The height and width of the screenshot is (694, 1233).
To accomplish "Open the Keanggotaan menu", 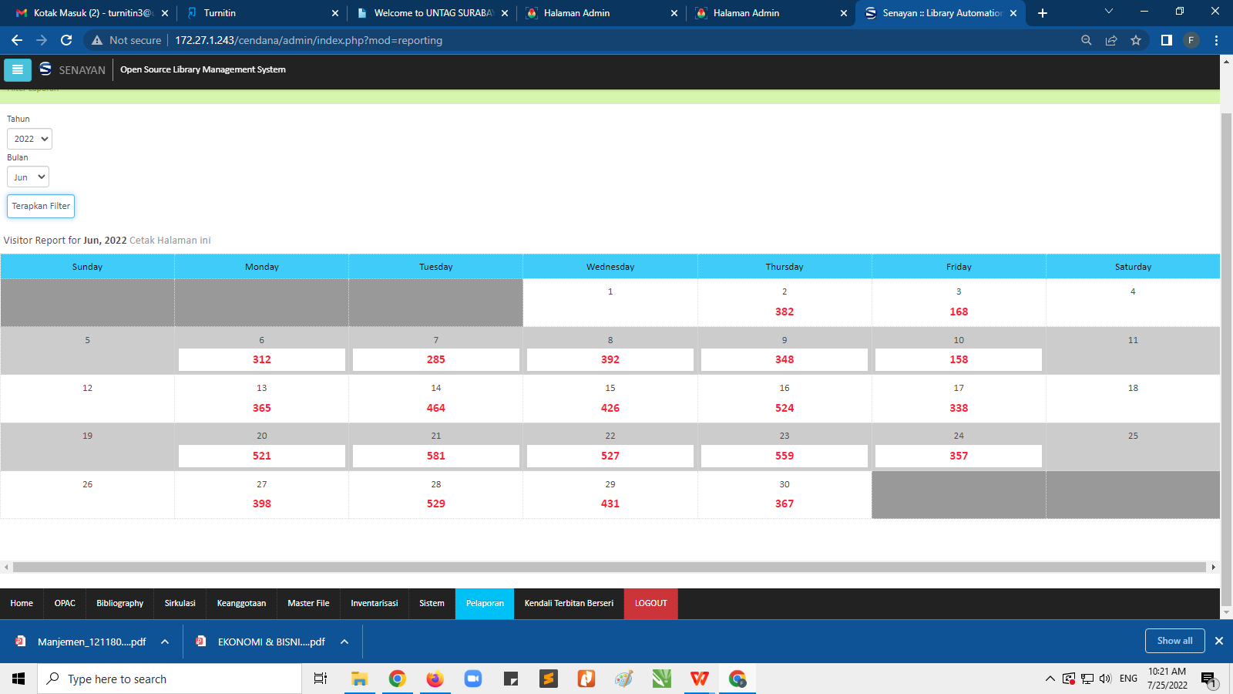I will 241,603.
